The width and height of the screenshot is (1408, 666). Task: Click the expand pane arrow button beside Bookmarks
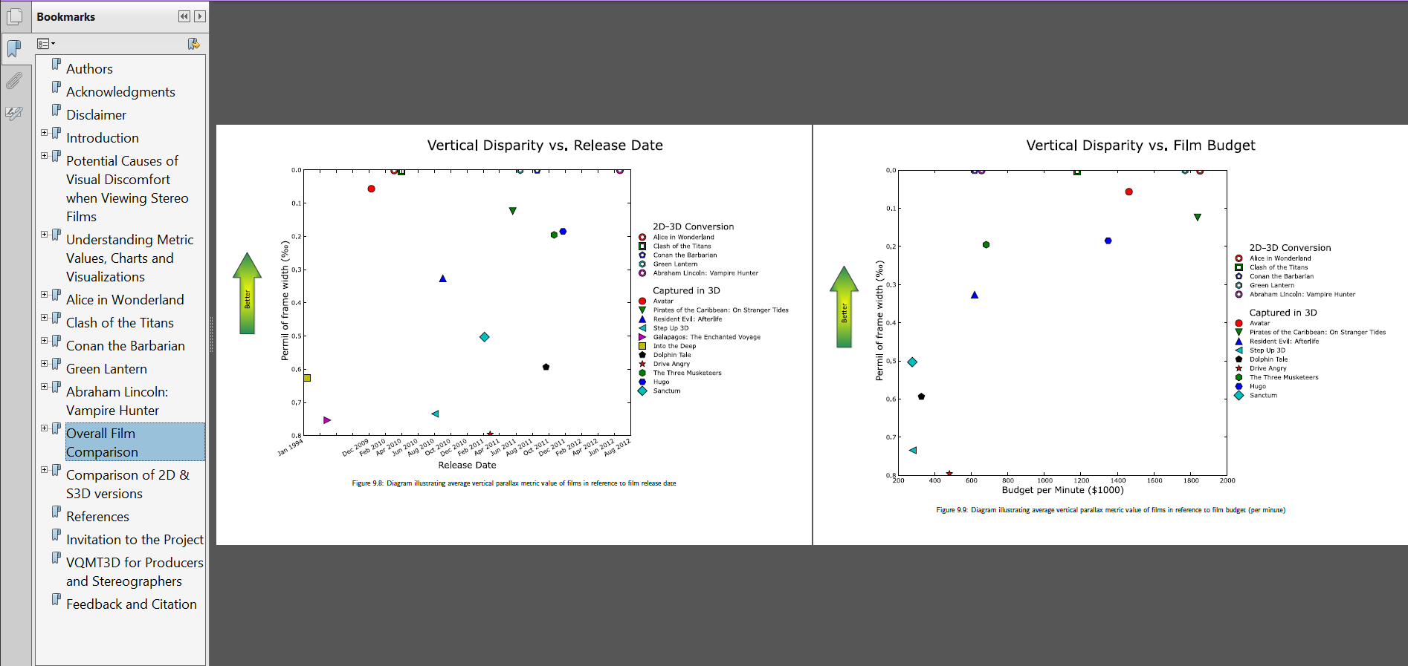click(x=199, y=16)
